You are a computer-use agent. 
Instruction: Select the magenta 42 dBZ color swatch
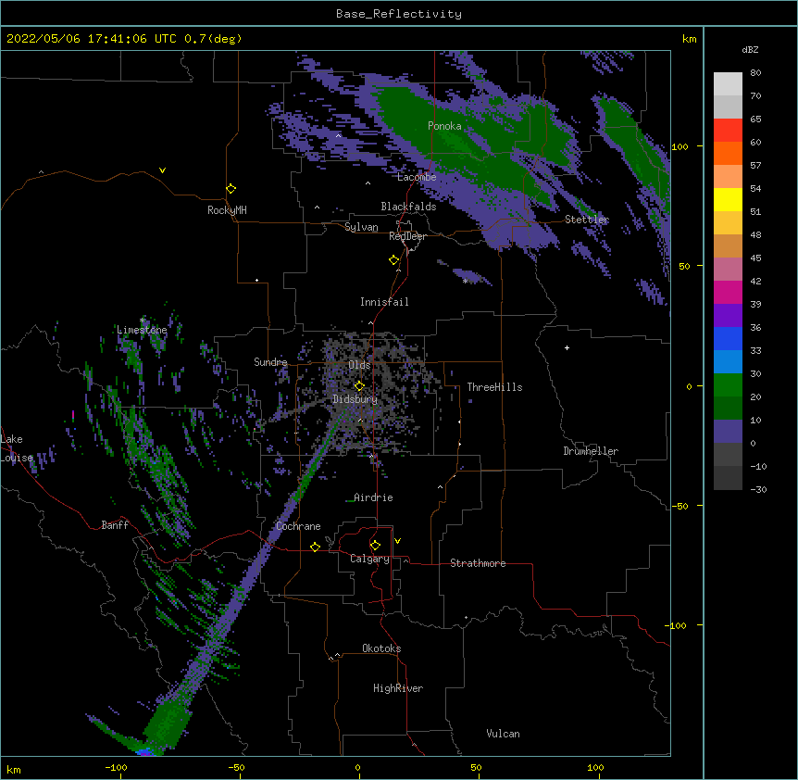(728, 292)
